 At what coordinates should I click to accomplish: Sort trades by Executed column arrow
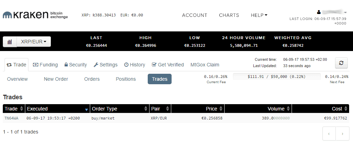tap(86, 109)
